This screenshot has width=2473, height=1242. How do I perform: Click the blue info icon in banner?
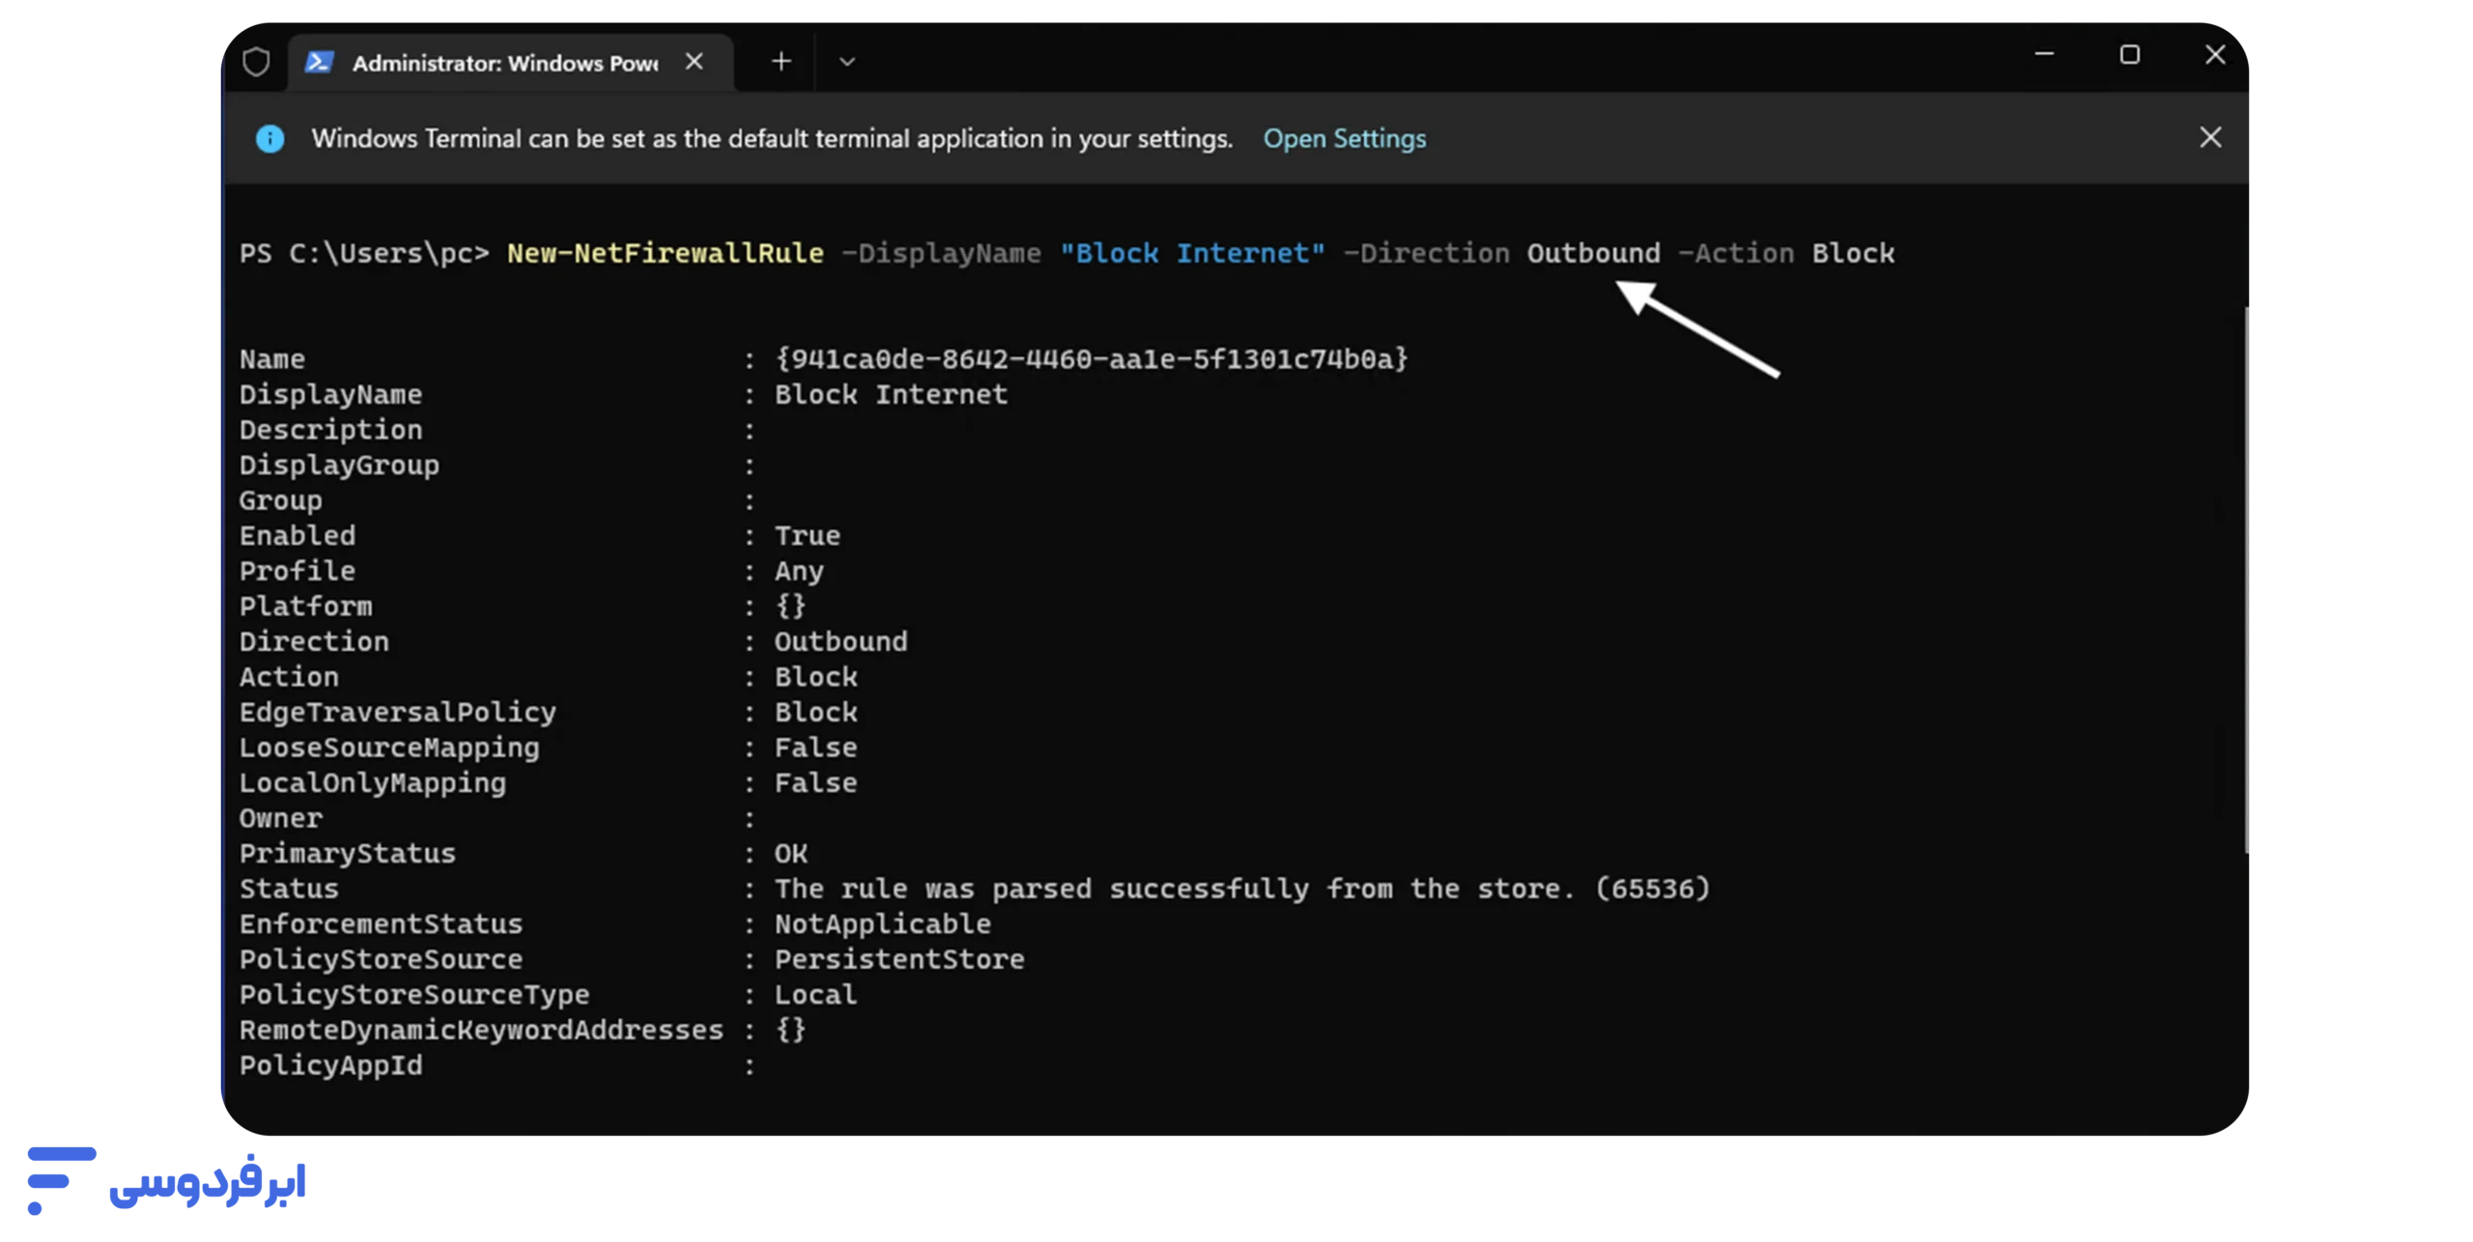pos(270,139)
